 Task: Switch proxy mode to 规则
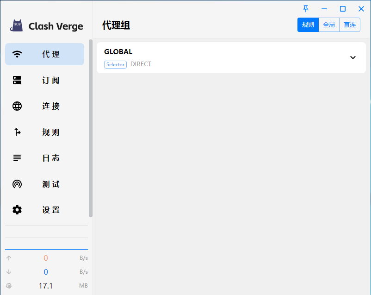(308, 25)
